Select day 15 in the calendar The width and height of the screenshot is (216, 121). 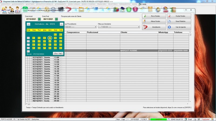[55, 41]
